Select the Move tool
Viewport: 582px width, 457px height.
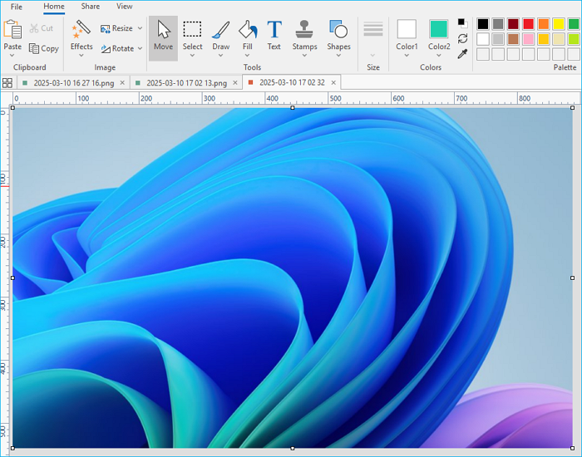click(163, 37)
